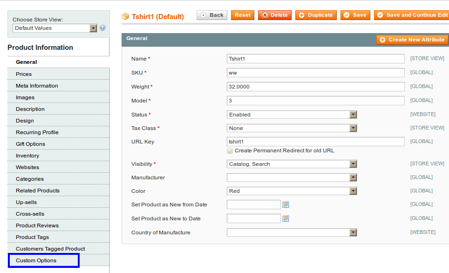Switch to the Prices tab

click(24, 74)
